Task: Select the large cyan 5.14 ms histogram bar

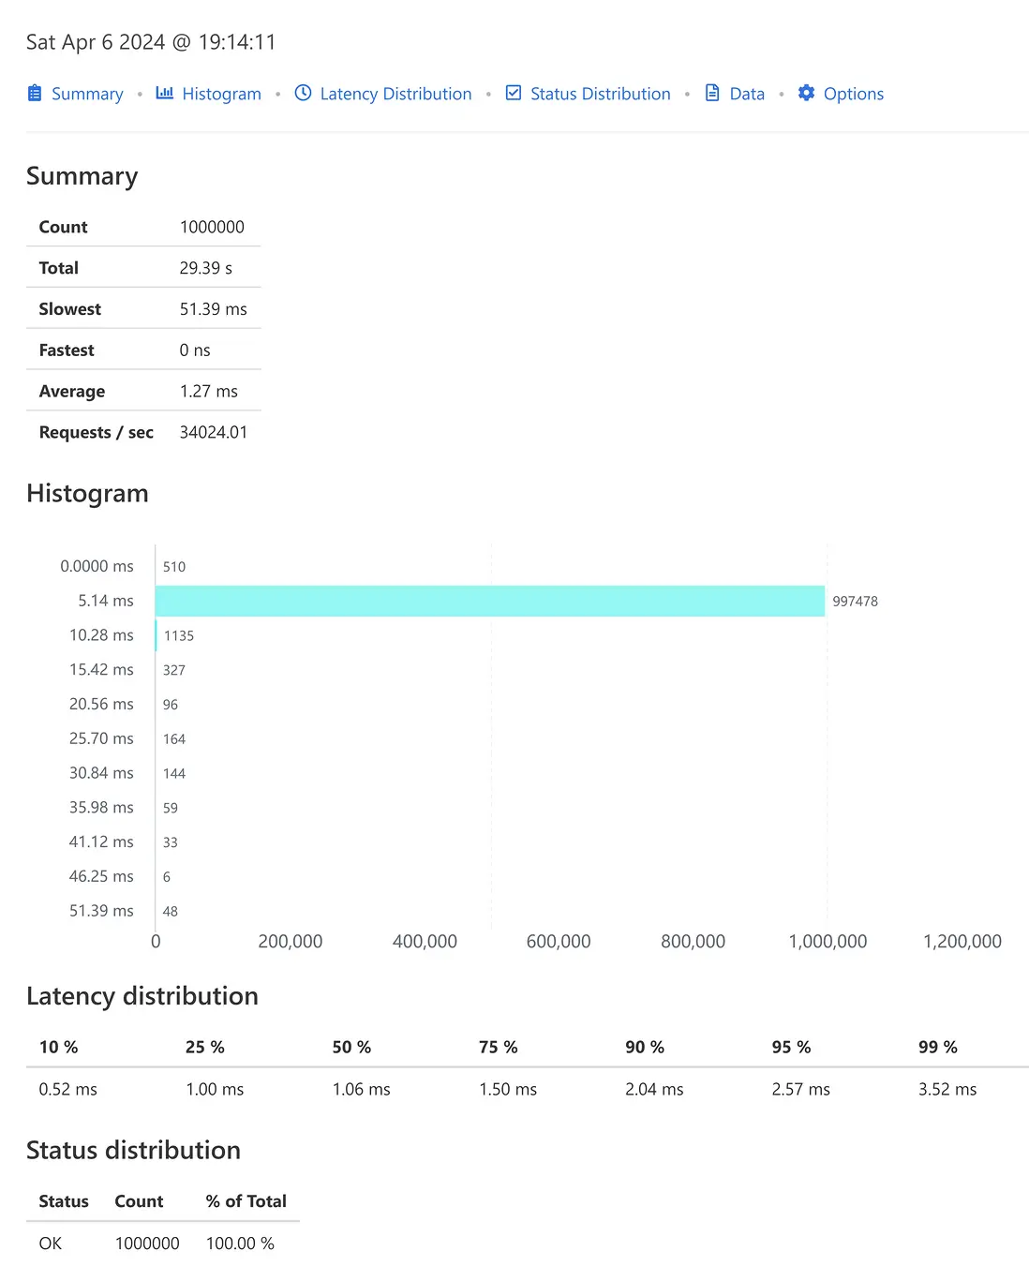Action: 489,601
